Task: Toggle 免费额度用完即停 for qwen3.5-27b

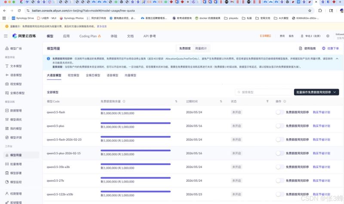Action: coord(280,180)
